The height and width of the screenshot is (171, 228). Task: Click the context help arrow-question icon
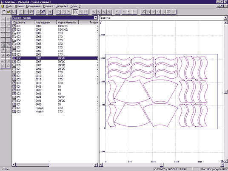point(43,12)
